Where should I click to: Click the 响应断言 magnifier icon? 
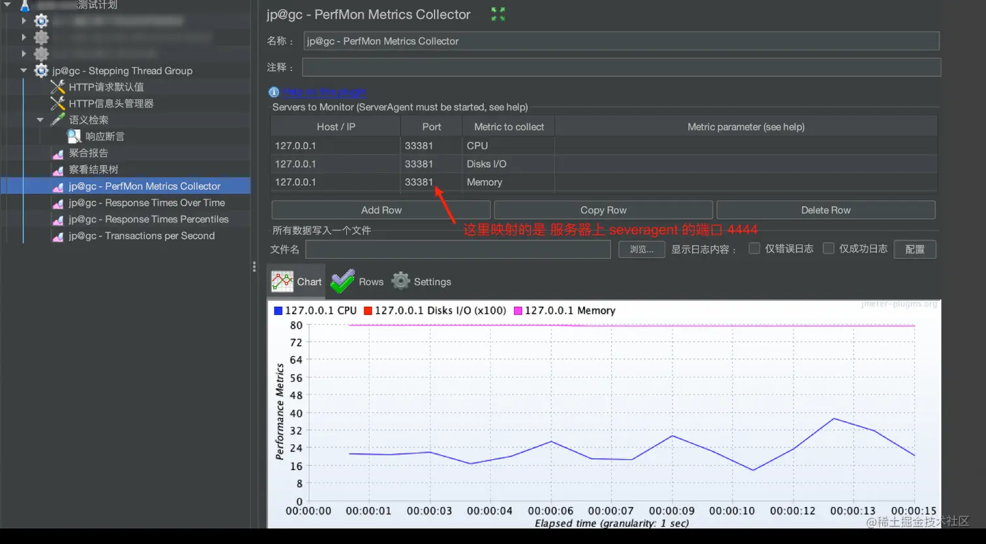pos(74,136)
